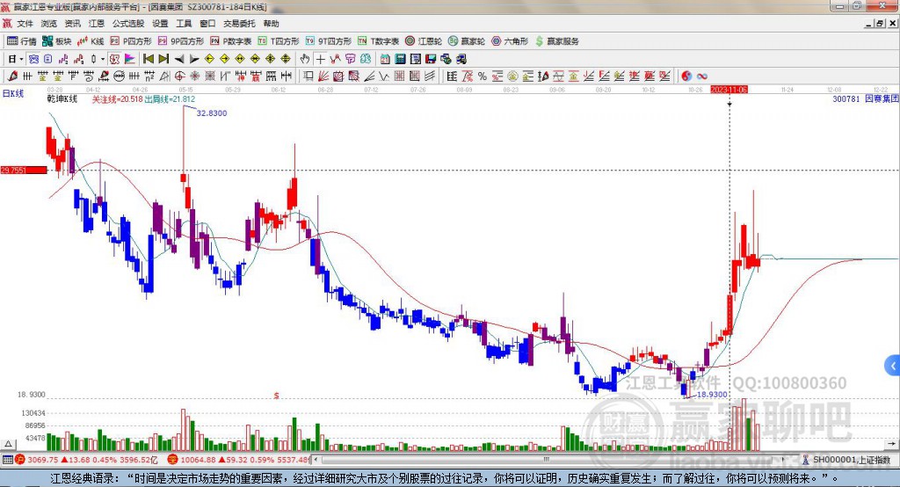
Task: Open the 设置 menu
Action: tap(160, 24)
